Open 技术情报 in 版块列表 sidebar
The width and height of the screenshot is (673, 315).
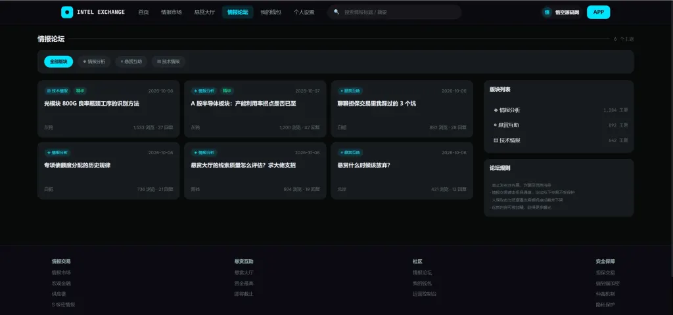pos(559,140)
